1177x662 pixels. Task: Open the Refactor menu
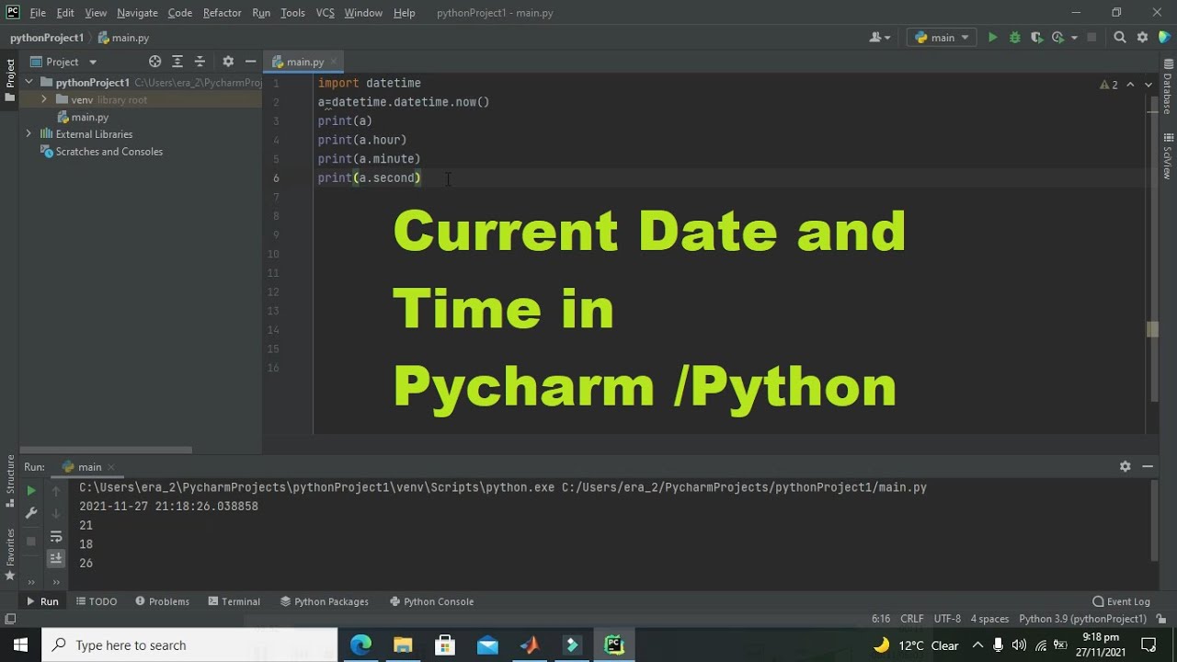point(222,13)
